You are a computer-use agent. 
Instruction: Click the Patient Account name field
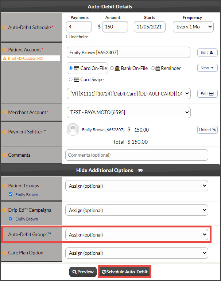click(x=128, y=52)
